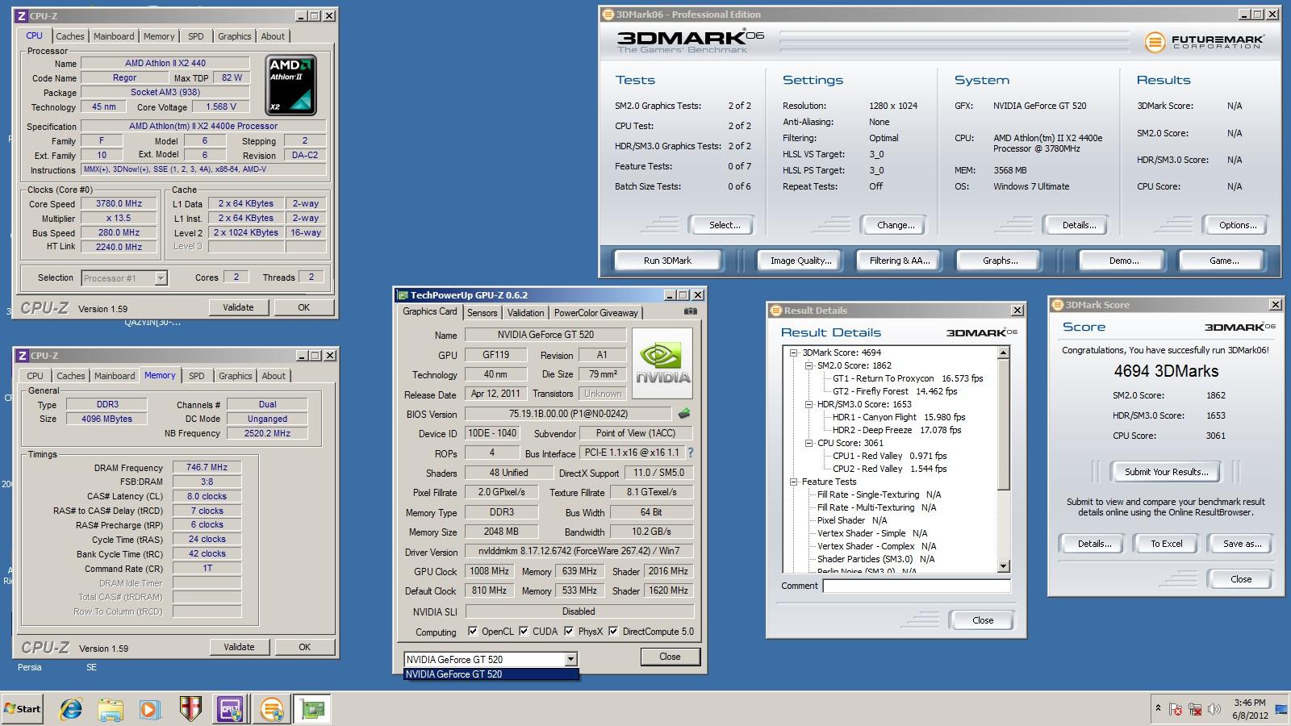1291x726 pixels.
Task: Click the NVIDIA logo in GPU-Z
Action: click(662, 363)
